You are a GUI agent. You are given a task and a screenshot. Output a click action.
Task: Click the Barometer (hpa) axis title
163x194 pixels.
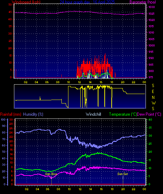pyautogui.click(x=143, y=2)
